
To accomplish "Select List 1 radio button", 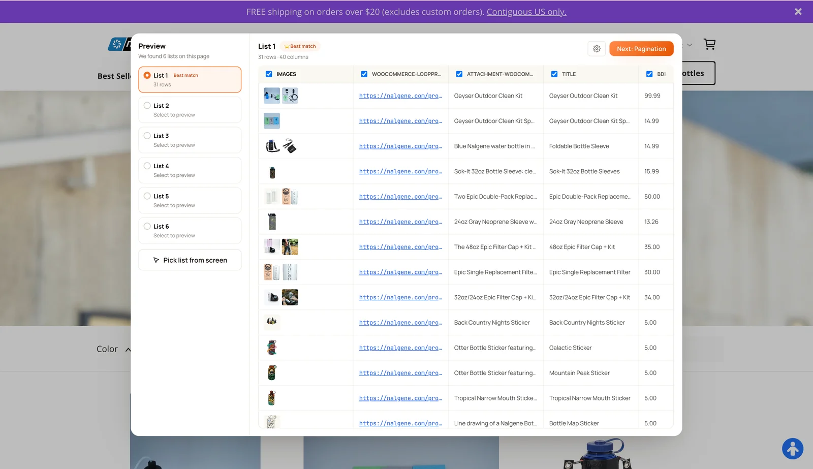I will [x=147, y=75].
